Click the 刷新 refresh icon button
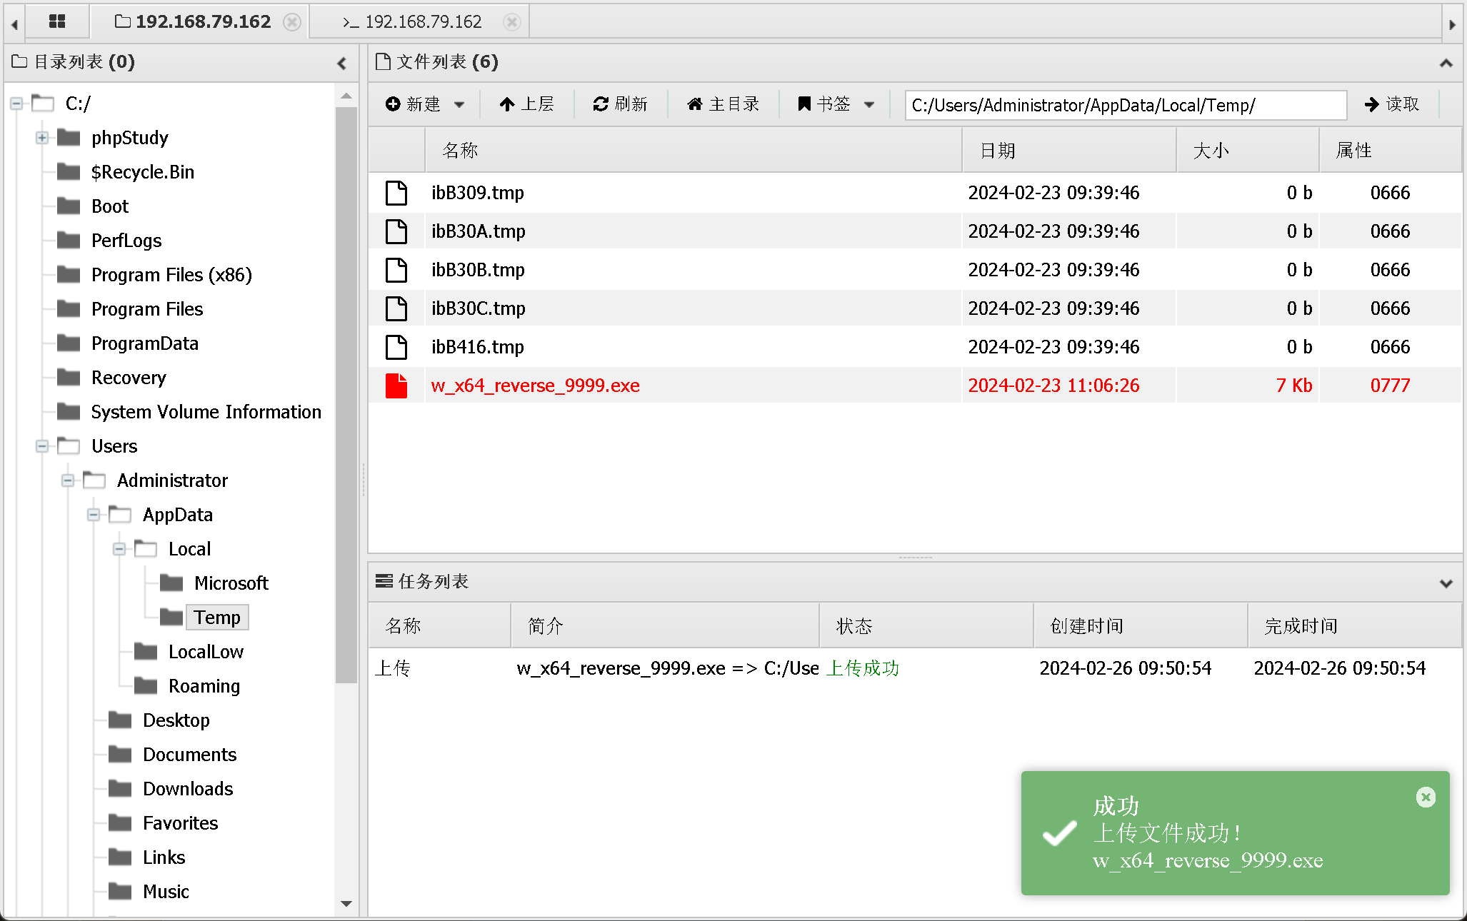This screenshot has height=921, width=1467. tap(620, 104)
